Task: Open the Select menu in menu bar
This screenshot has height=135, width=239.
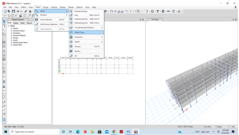Action: pos(38,7)
